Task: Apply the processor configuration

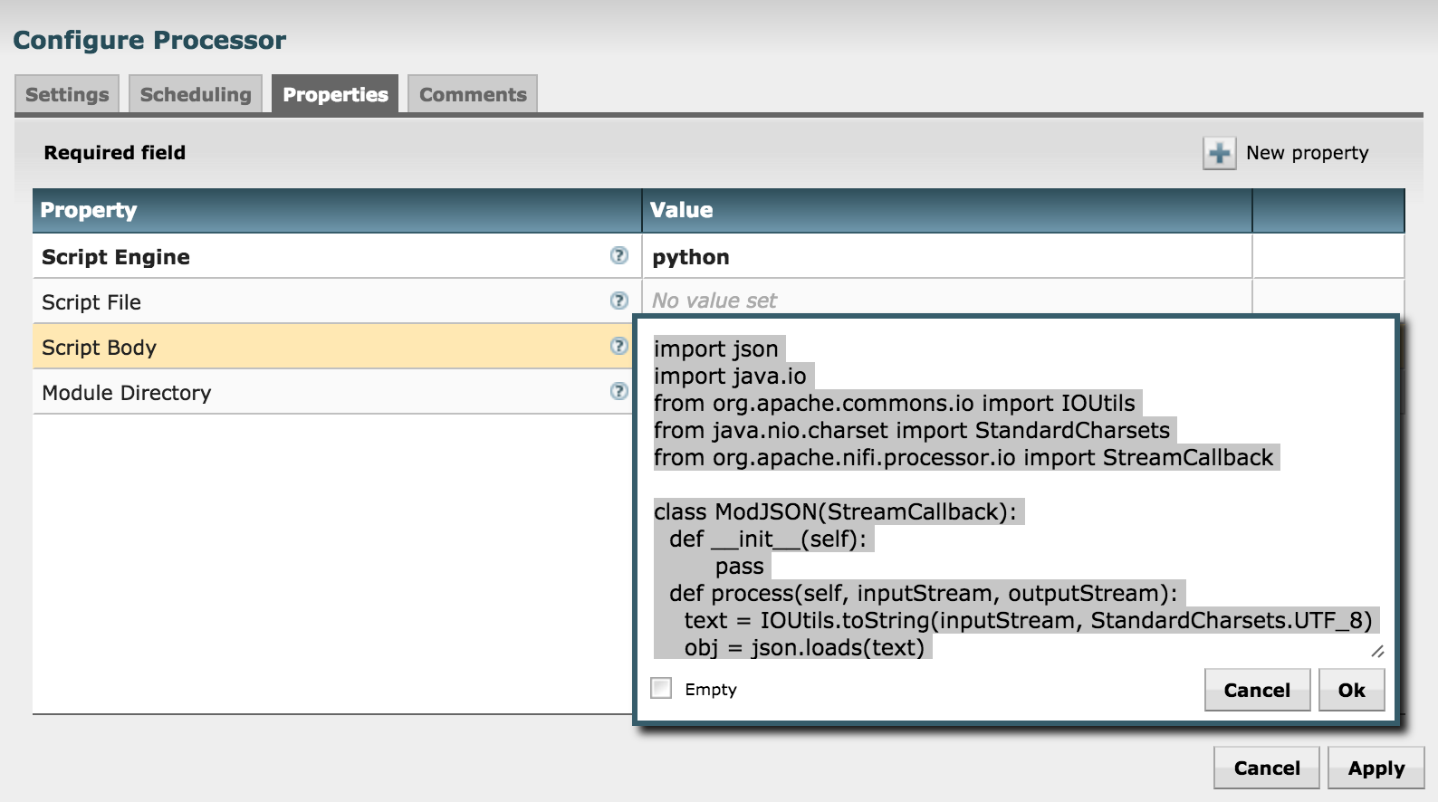Action: pos(1376,769)
